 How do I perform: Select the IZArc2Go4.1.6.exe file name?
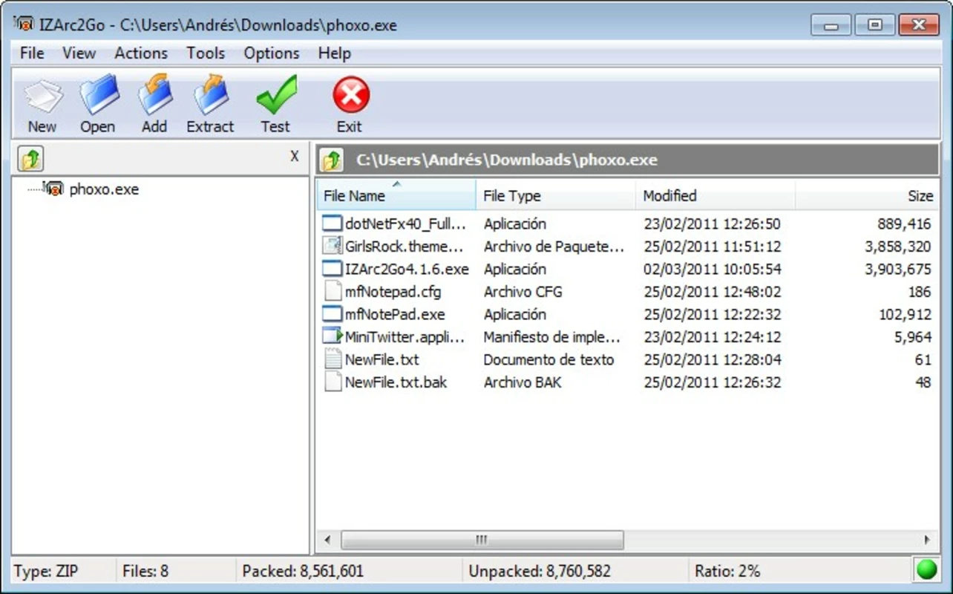407,269
